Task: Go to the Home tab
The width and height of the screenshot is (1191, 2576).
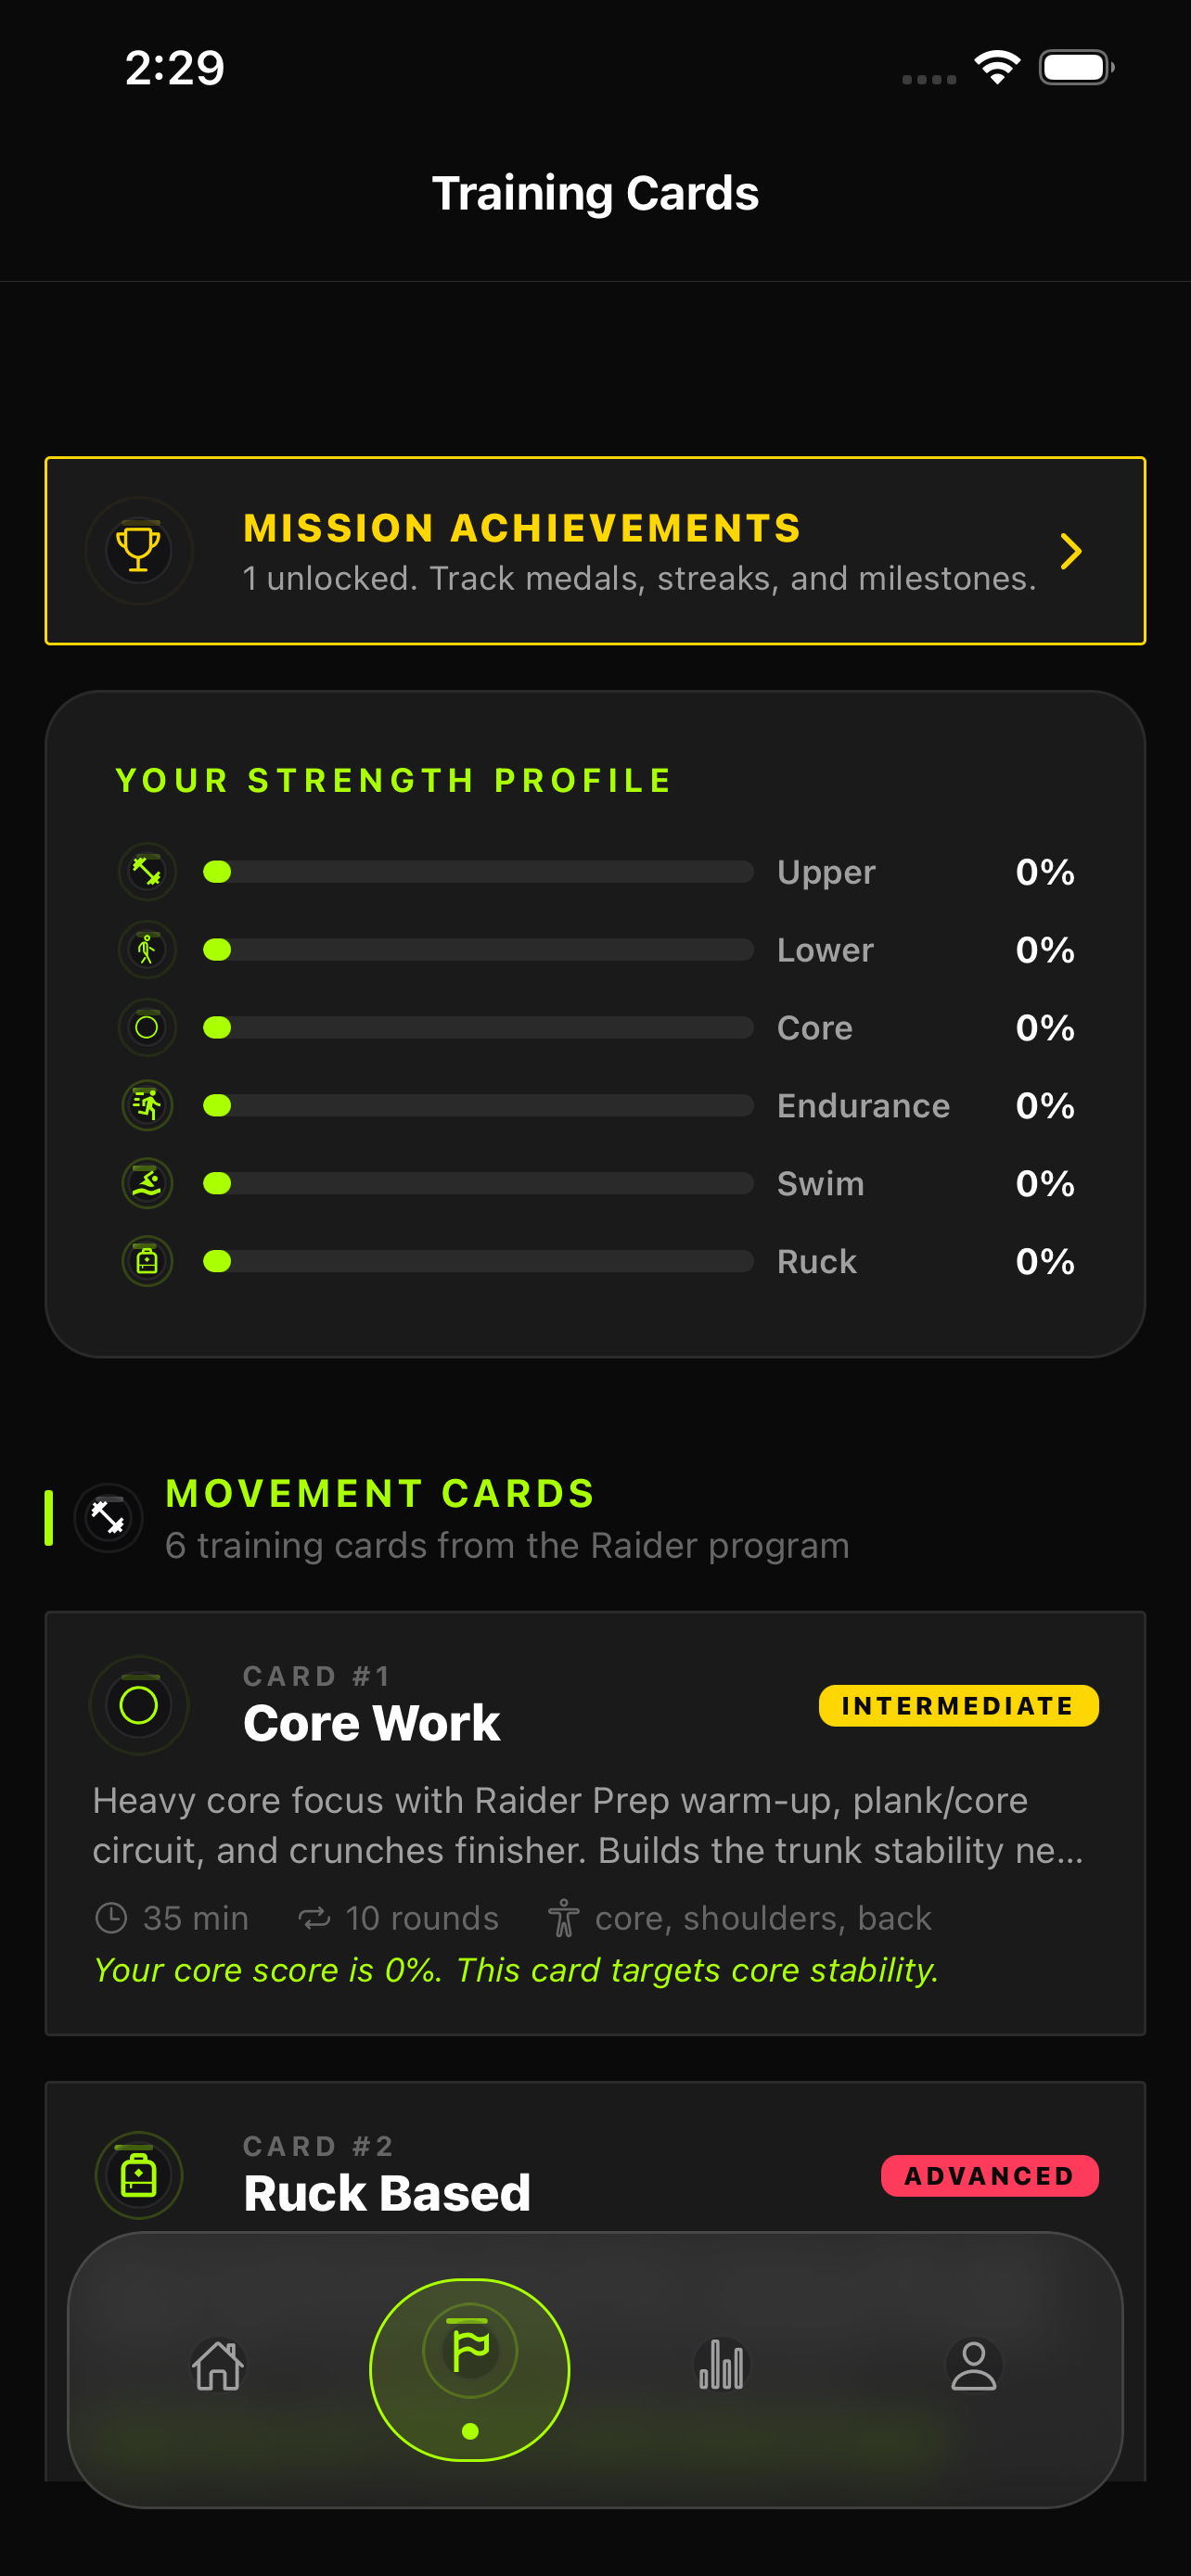Action: point(218,2366)
